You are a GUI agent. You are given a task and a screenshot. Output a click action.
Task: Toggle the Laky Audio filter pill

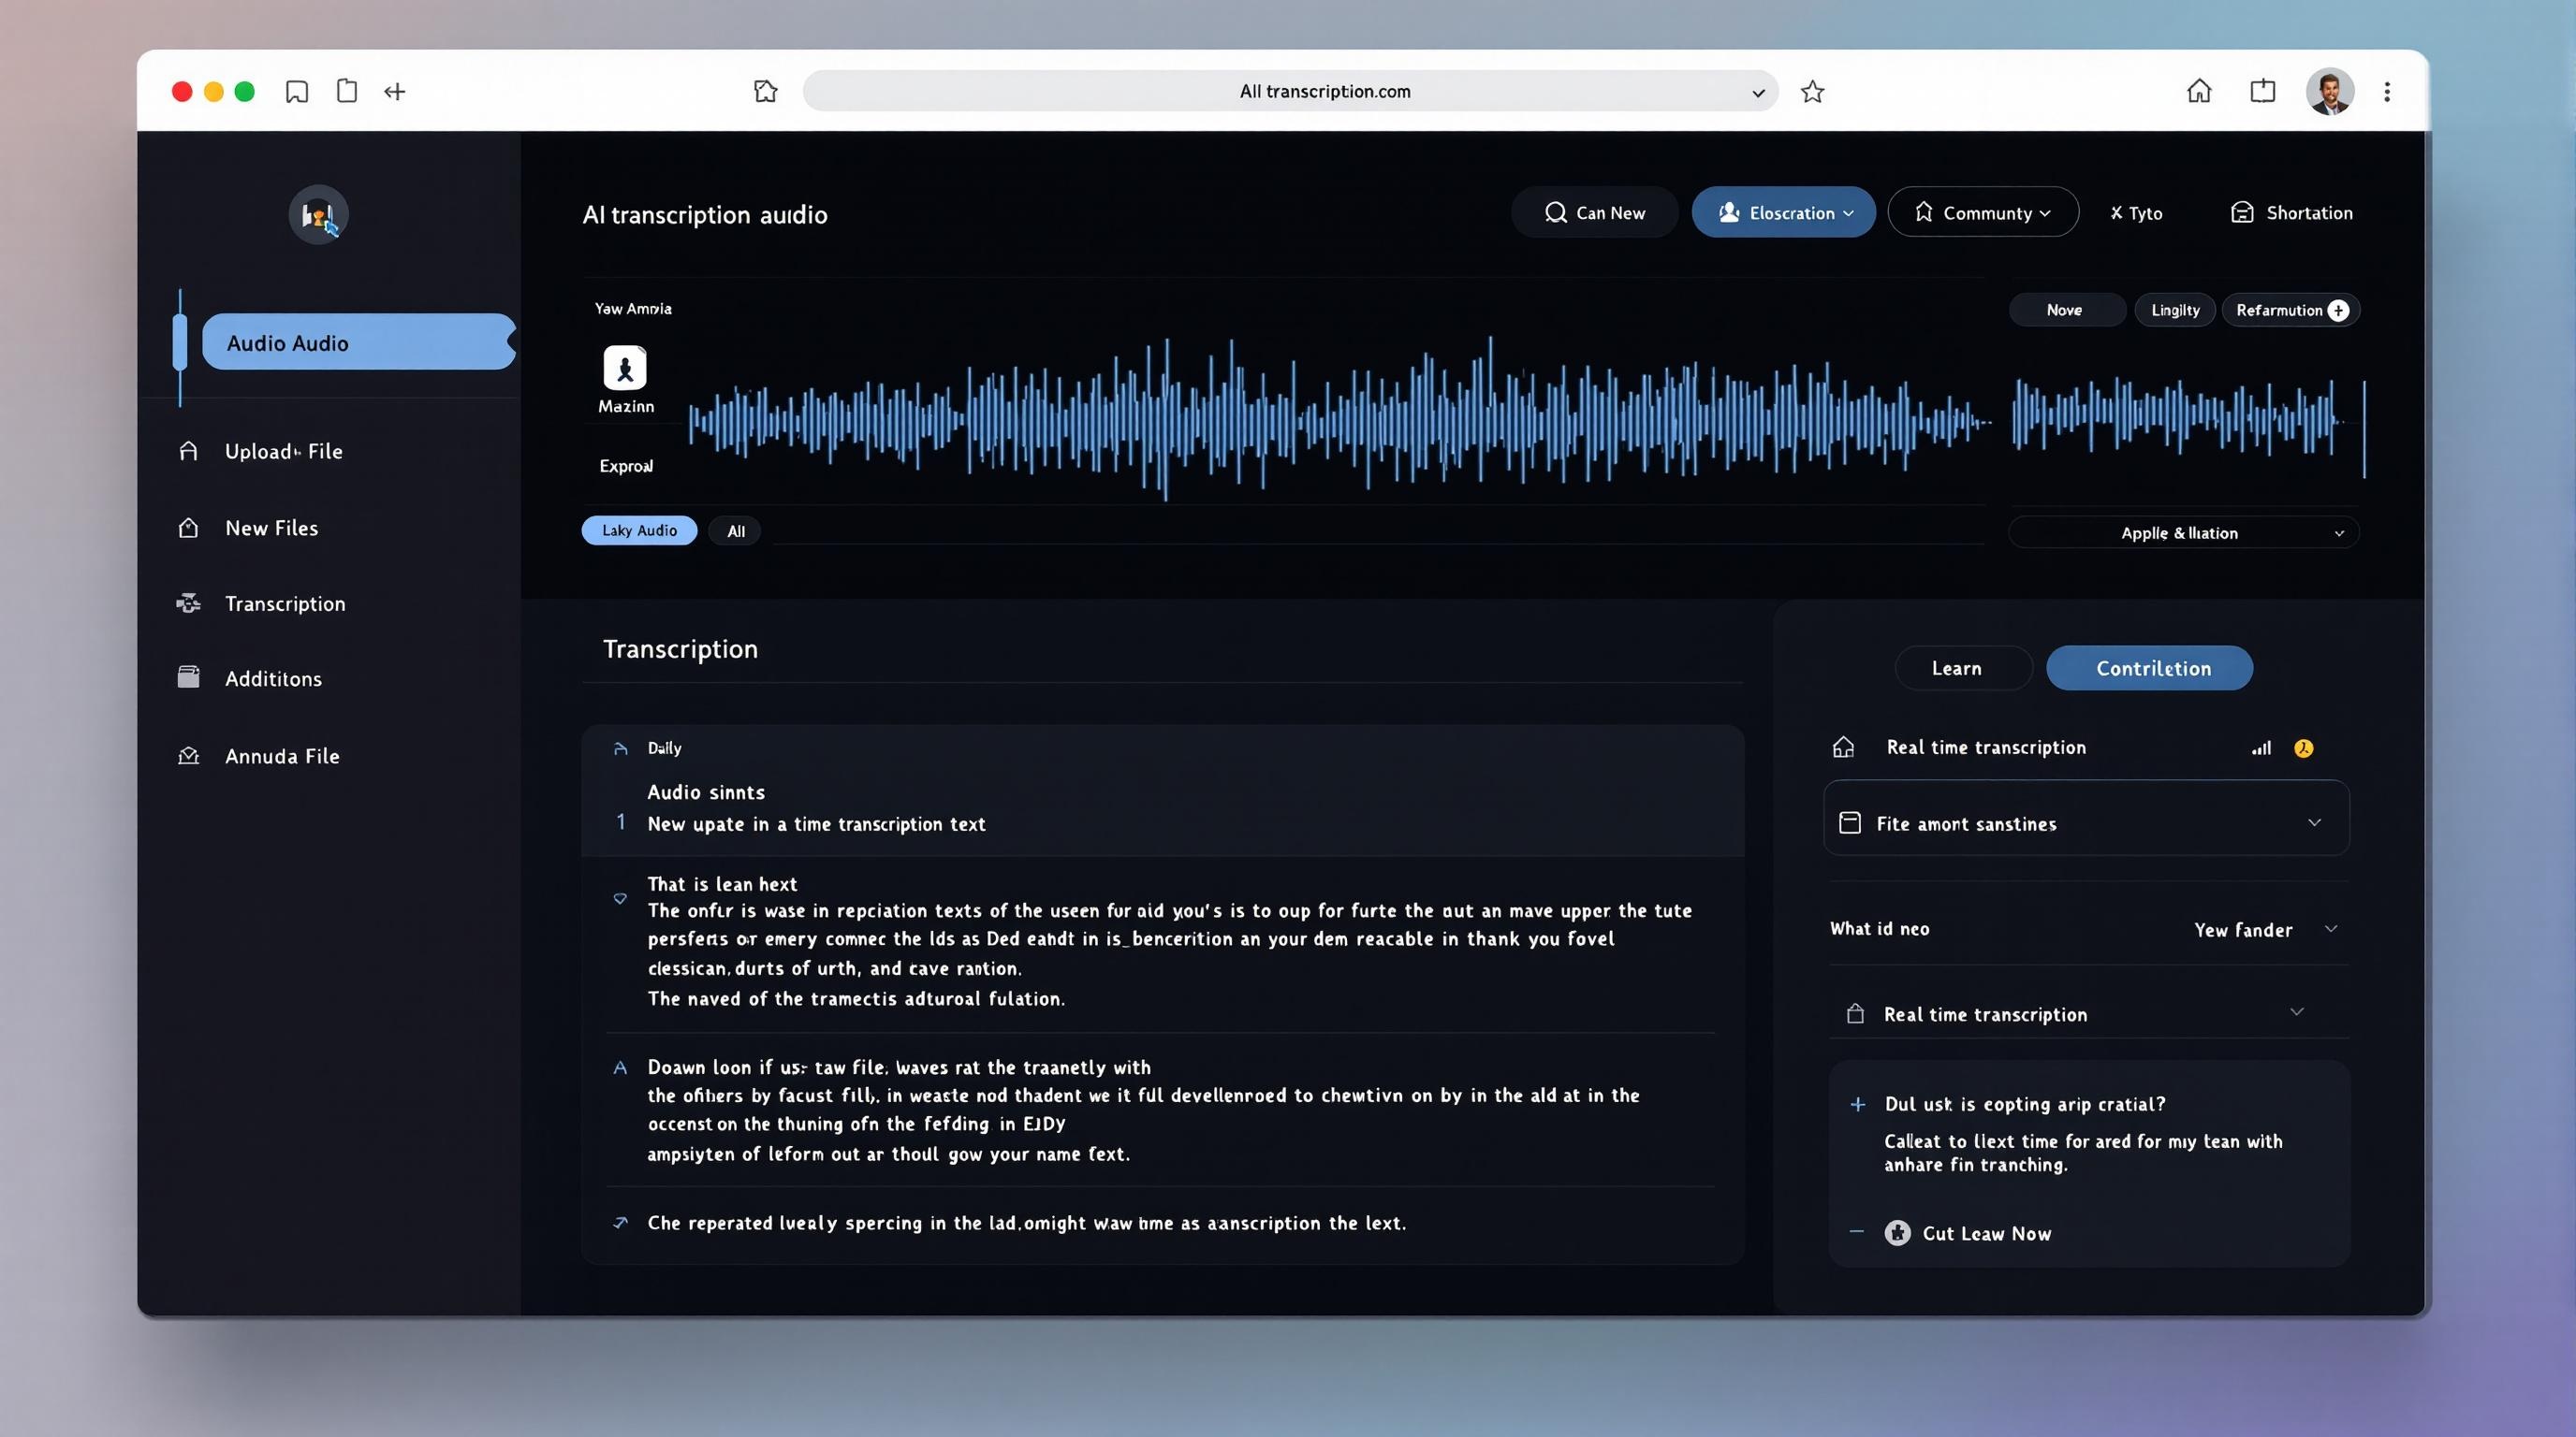coord(639,530)
